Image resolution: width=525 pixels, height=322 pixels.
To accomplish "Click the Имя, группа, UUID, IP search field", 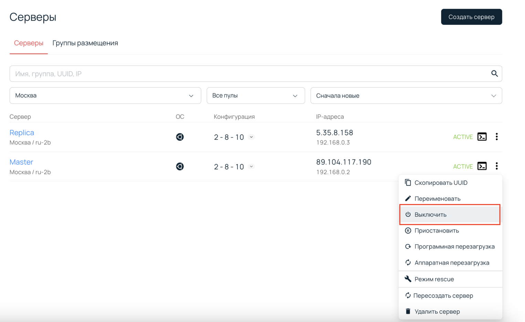I will point(256,74).
